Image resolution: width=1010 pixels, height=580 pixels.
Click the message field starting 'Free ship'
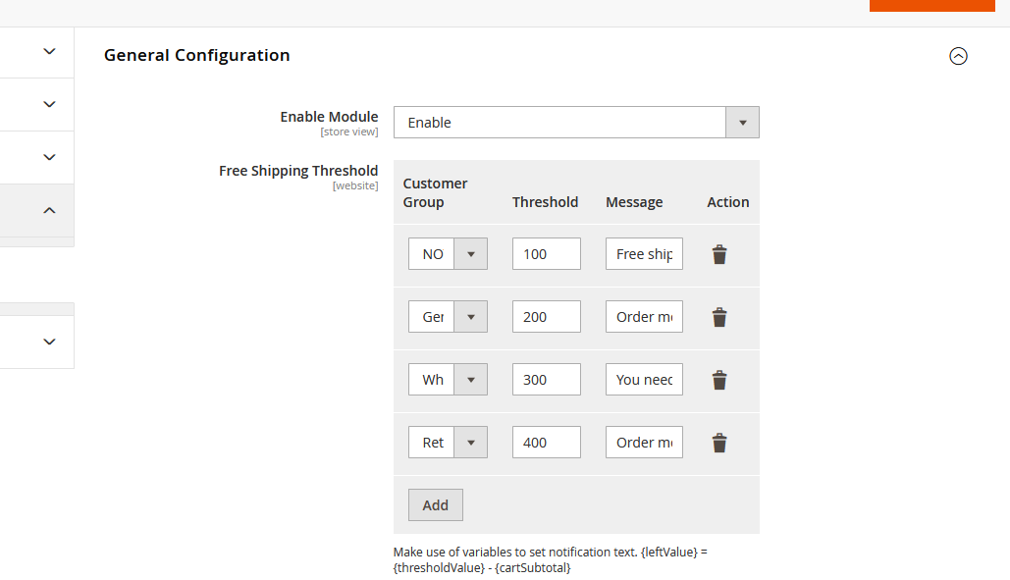644,254
